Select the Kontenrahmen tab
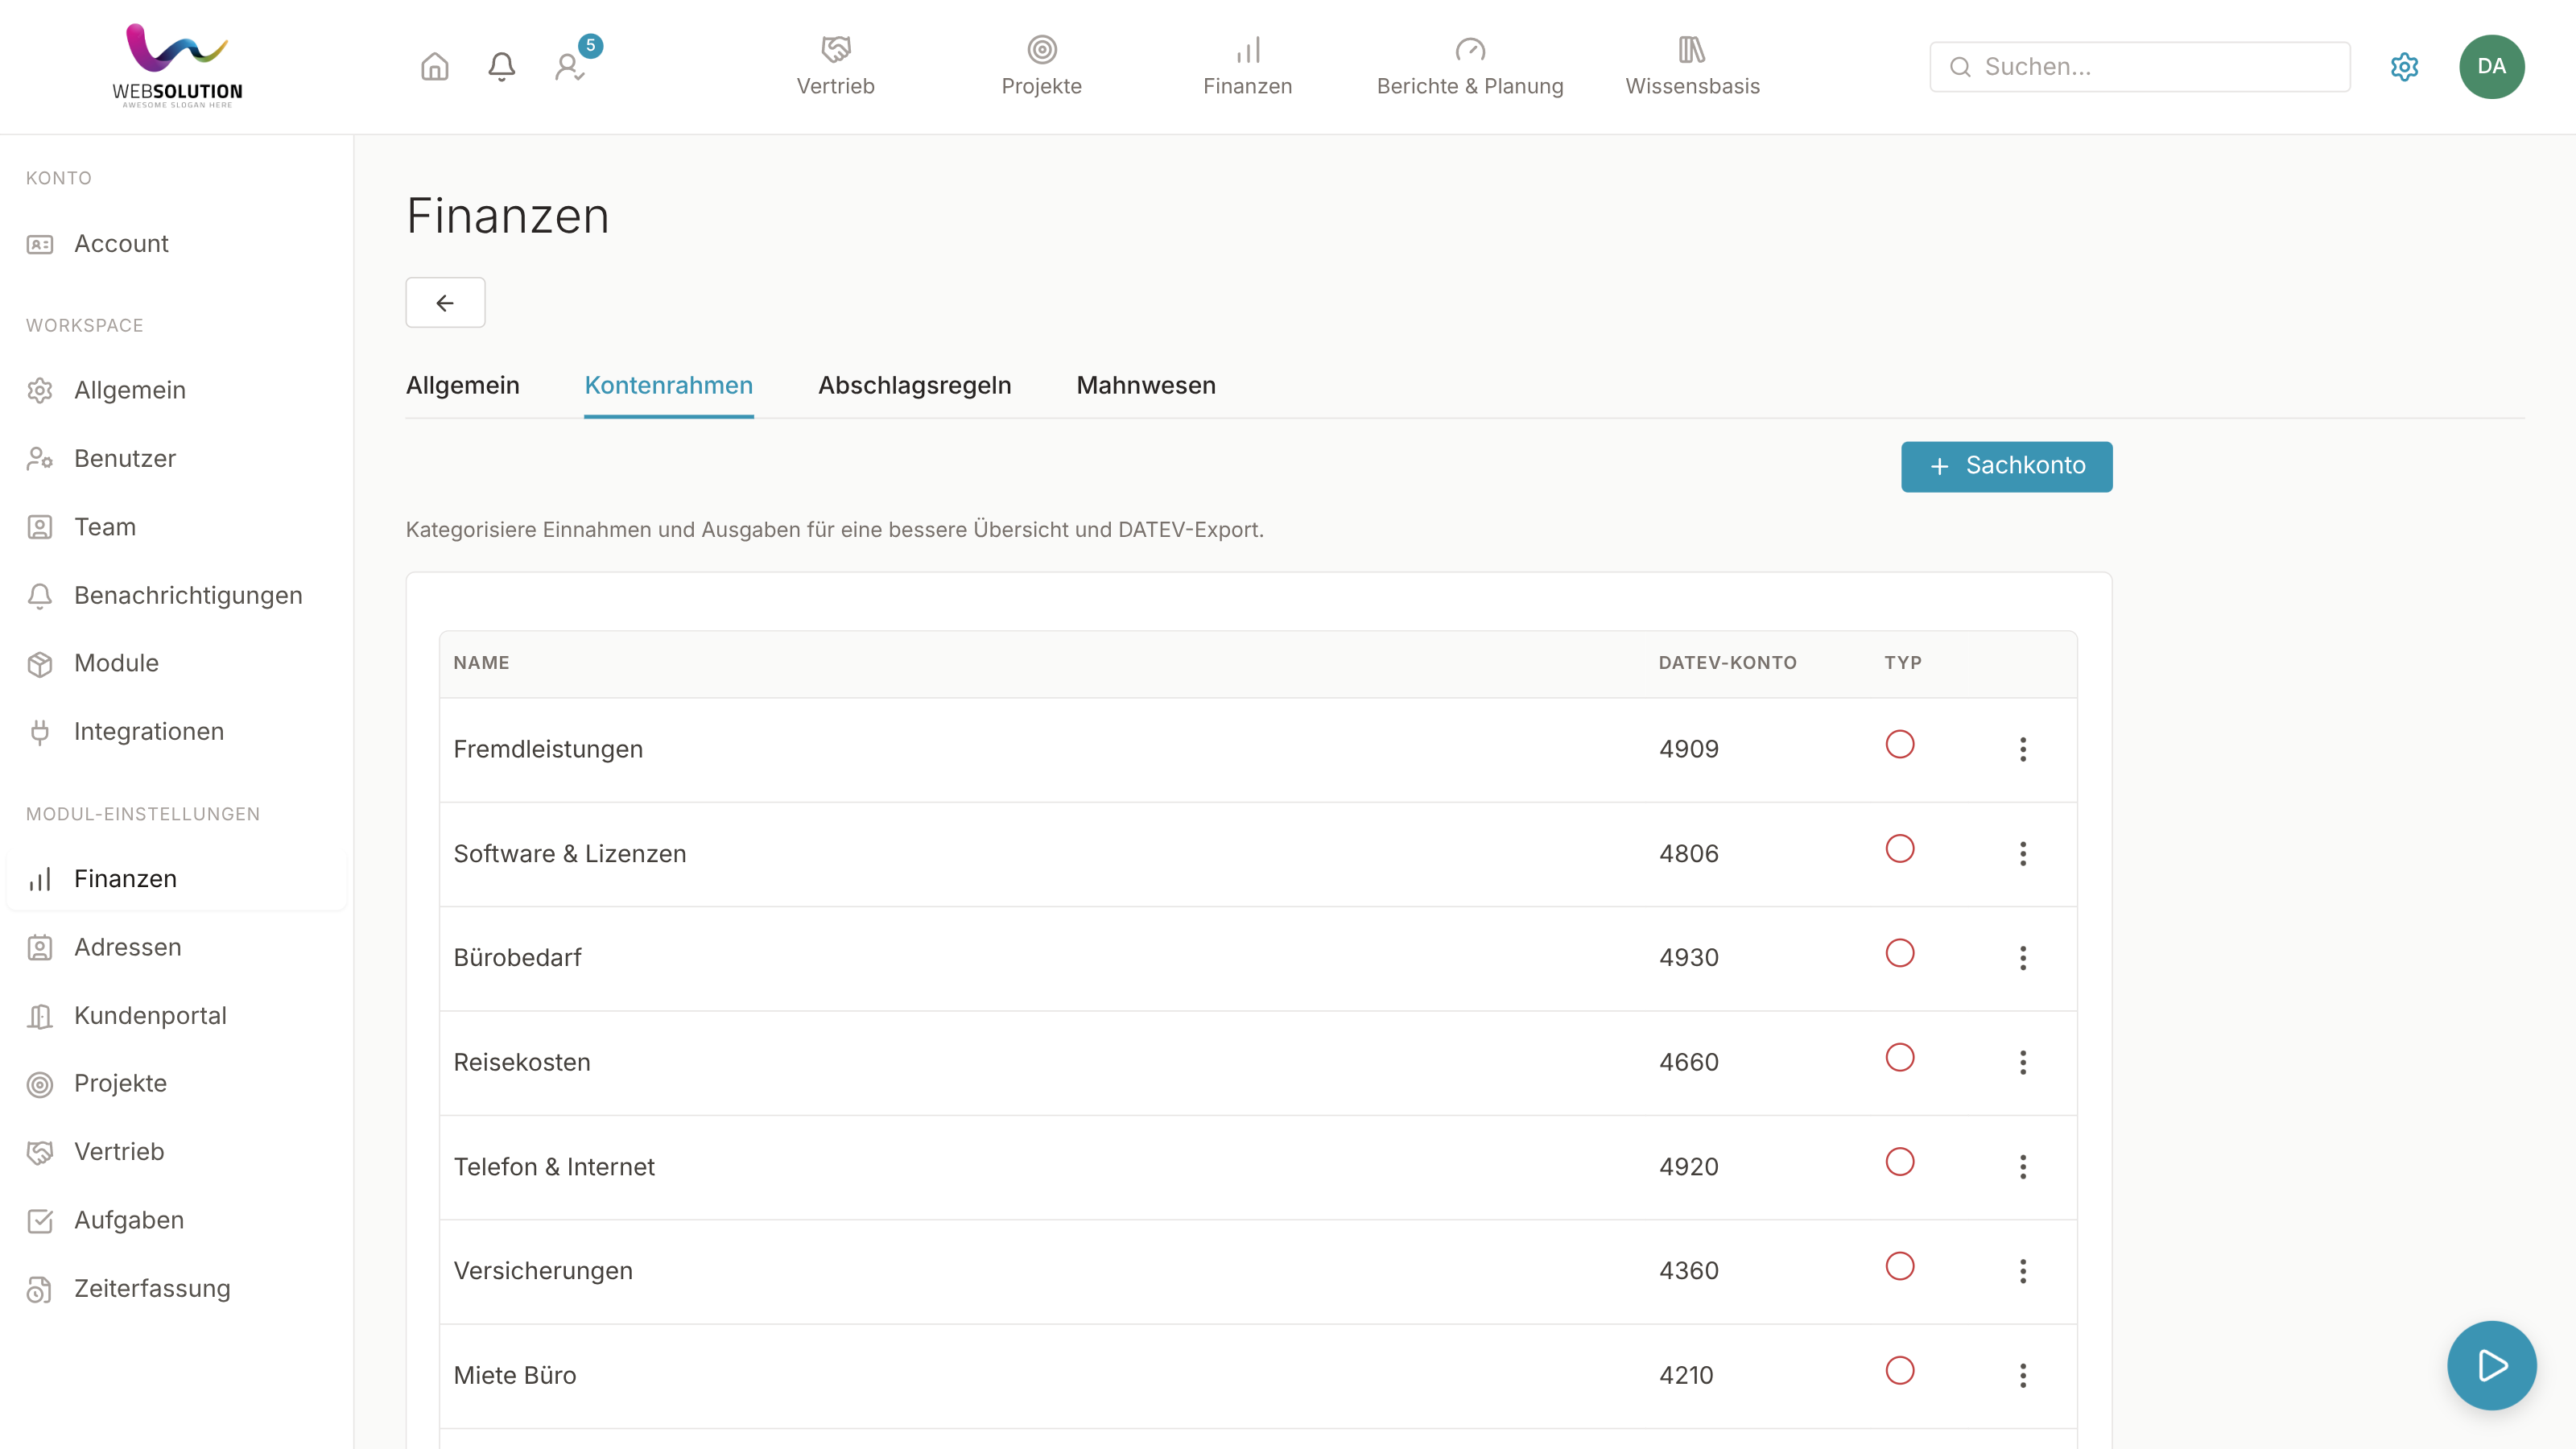This screenshot has height=1449, width=2576. pyautogui.click(x=668, y=386)
